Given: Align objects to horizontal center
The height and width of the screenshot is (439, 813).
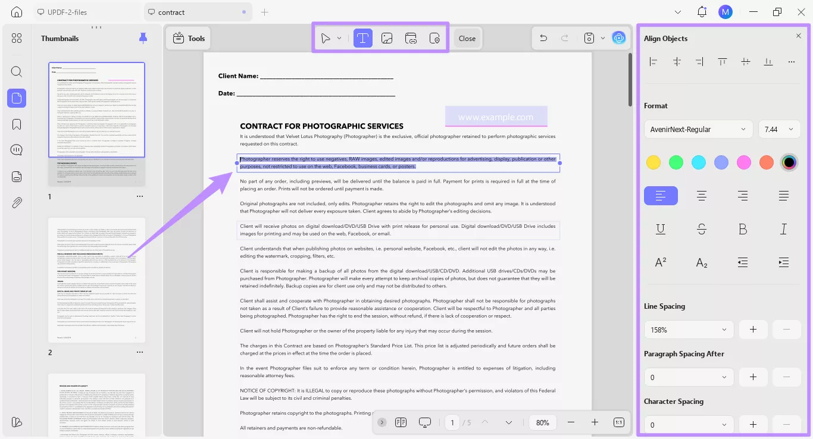Looking at the screenshot, I should tap(677, 61).
